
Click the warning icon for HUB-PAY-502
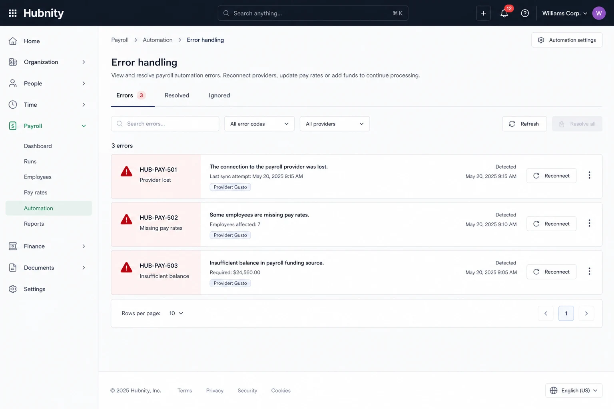click(126, 219)
